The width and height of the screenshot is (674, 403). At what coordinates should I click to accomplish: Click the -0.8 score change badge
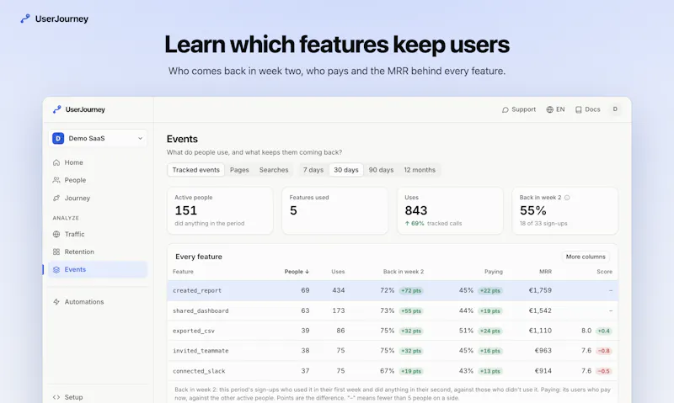[x=604, y=351]
